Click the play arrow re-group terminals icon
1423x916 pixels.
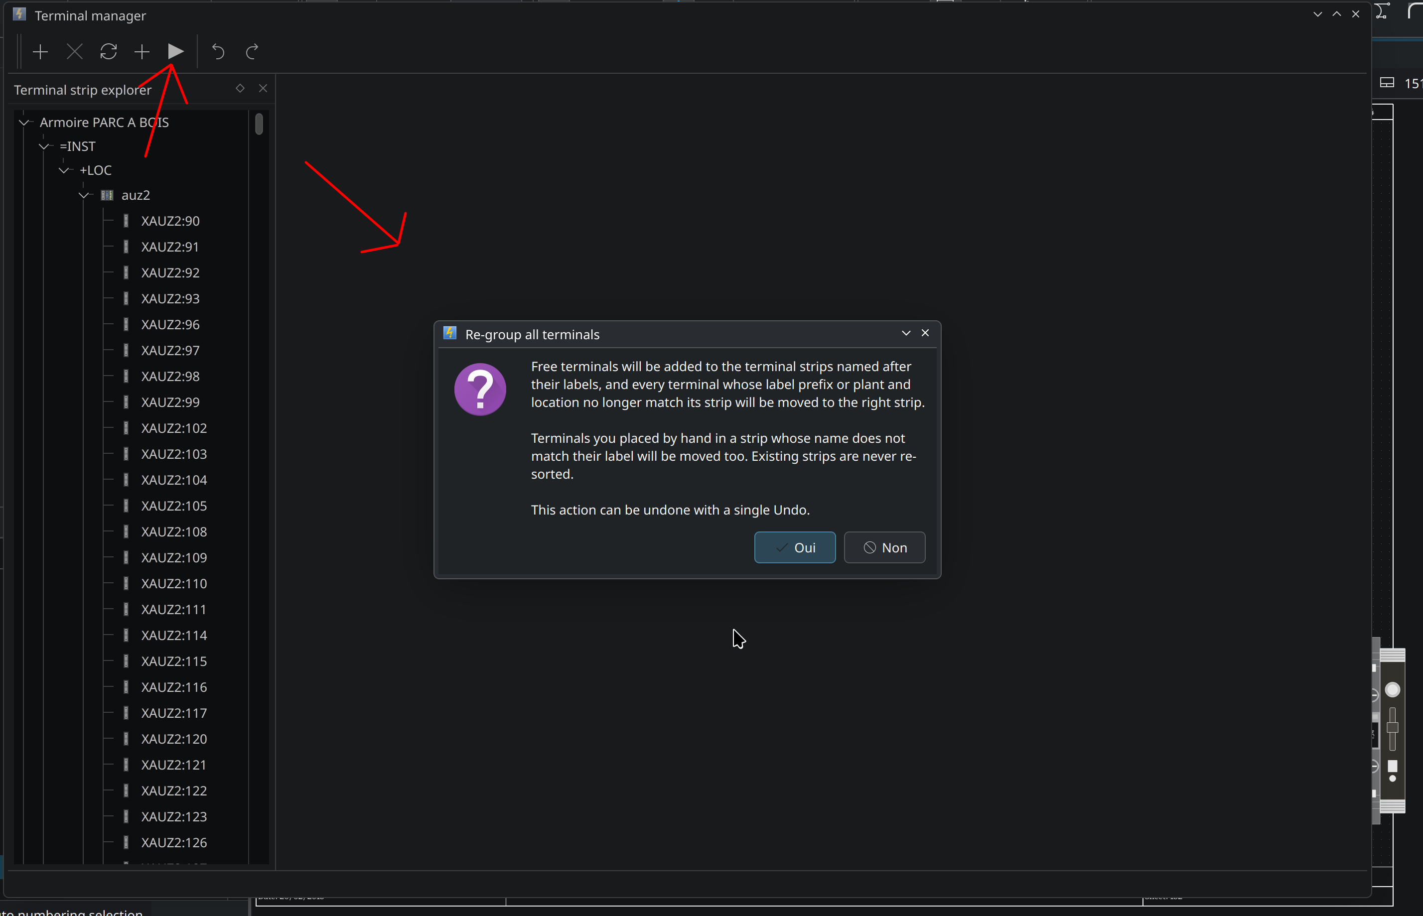pos(175,52)
